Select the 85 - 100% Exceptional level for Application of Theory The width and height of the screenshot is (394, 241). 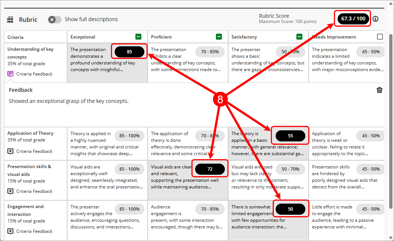pos(129,136)
